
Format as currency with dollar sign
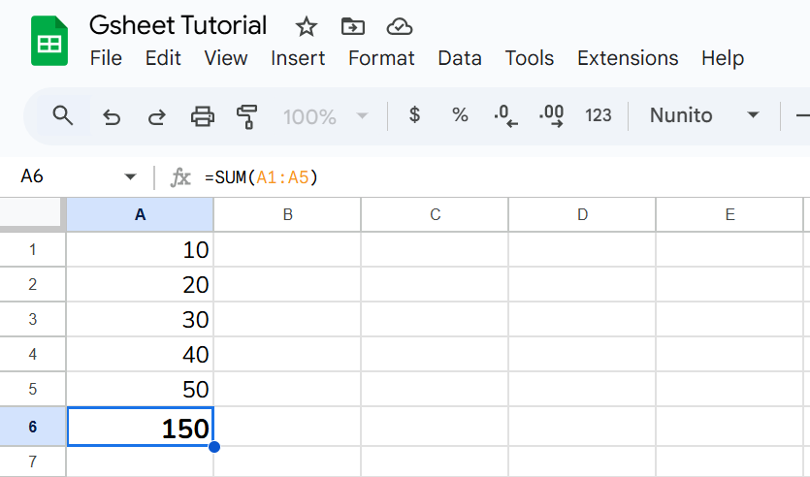[415, 115]
